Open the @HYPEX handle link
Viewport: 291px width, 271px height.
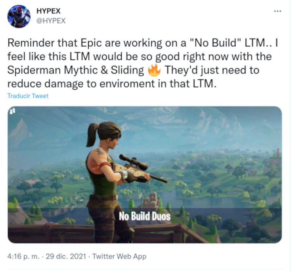[x=51, y=20]
